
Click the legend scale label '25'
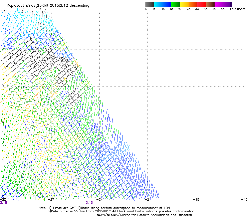click(x=189, y=9)
